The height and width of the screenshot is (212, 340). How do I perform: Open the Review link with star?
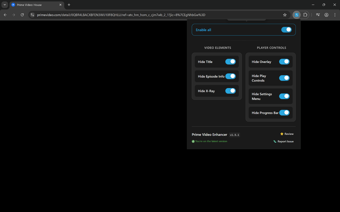point(287,134)
